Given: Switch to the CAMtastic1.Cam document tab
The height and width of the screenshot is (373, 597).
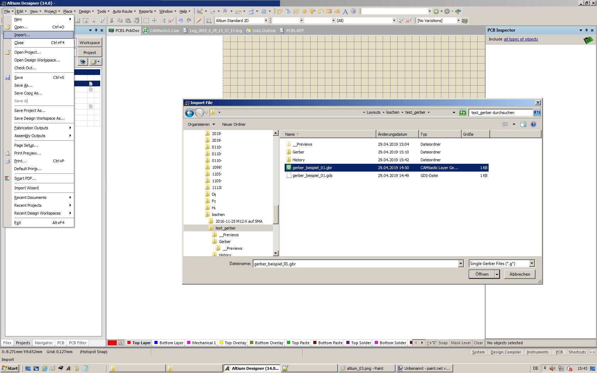Looking at the screenshot, I should pyautogui.click(x=161, y=31).
